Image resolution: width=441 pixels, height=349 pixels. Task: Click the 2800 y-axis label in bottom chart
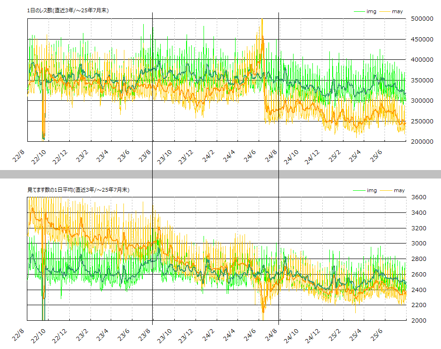coord(420,259)
